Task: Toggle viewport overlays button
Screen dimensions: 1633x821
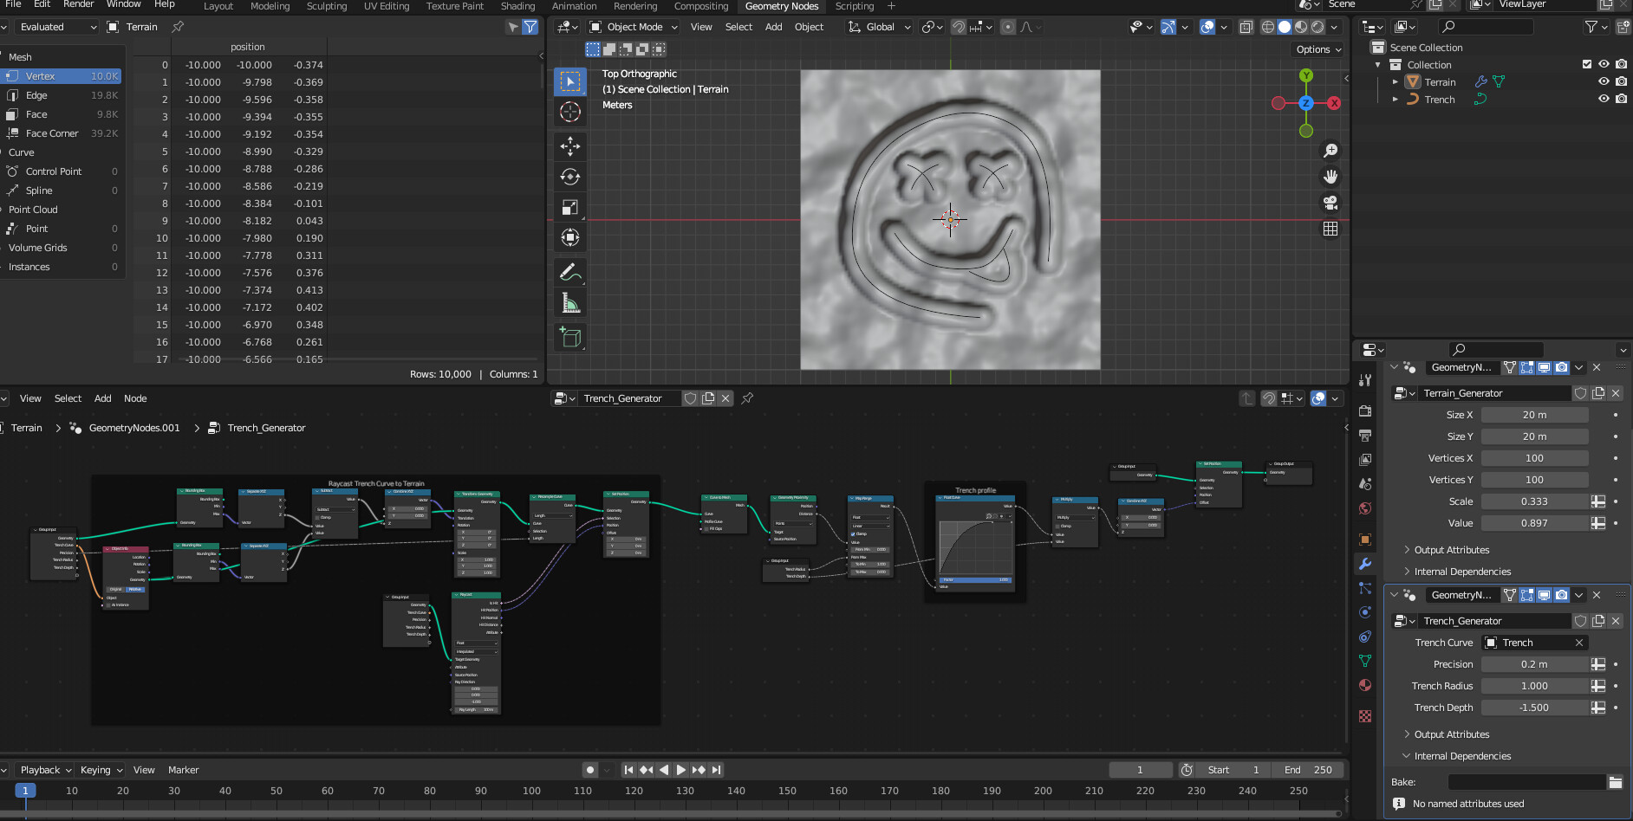Action: [1207, 27]
